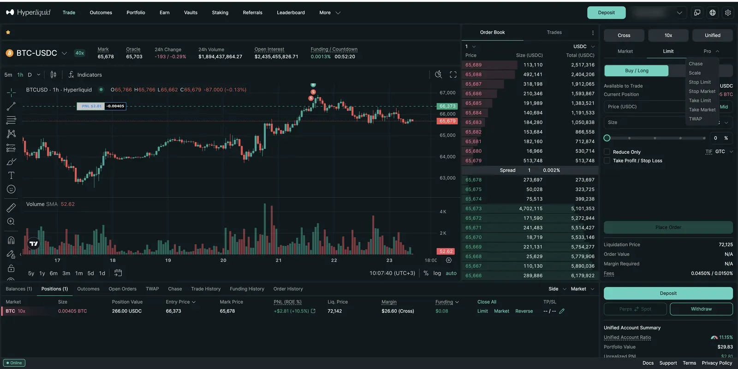Enable Take Profit / Stop Loss checkbox
738x369 pixels.
click(x=607, y=161)
